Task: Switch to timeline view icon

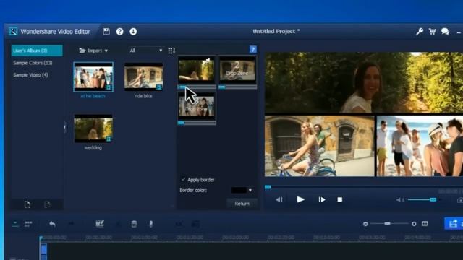Action: click(x=15, y=224)
